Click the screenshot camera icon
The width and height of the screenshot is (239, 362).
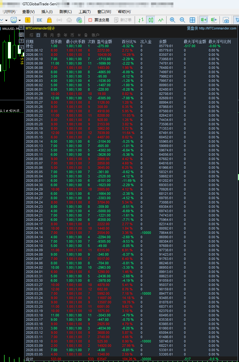(226, 20)
